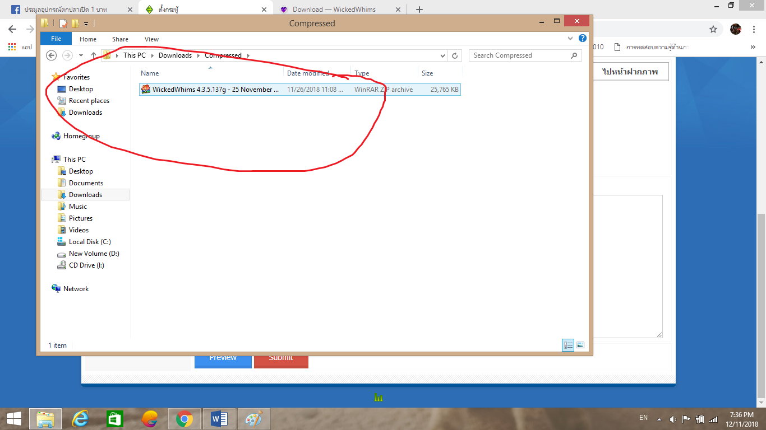Click the Explorer Back arrow button
Image resolution: width=766 pixels, height=430 pixels.
tap(51, 55)
